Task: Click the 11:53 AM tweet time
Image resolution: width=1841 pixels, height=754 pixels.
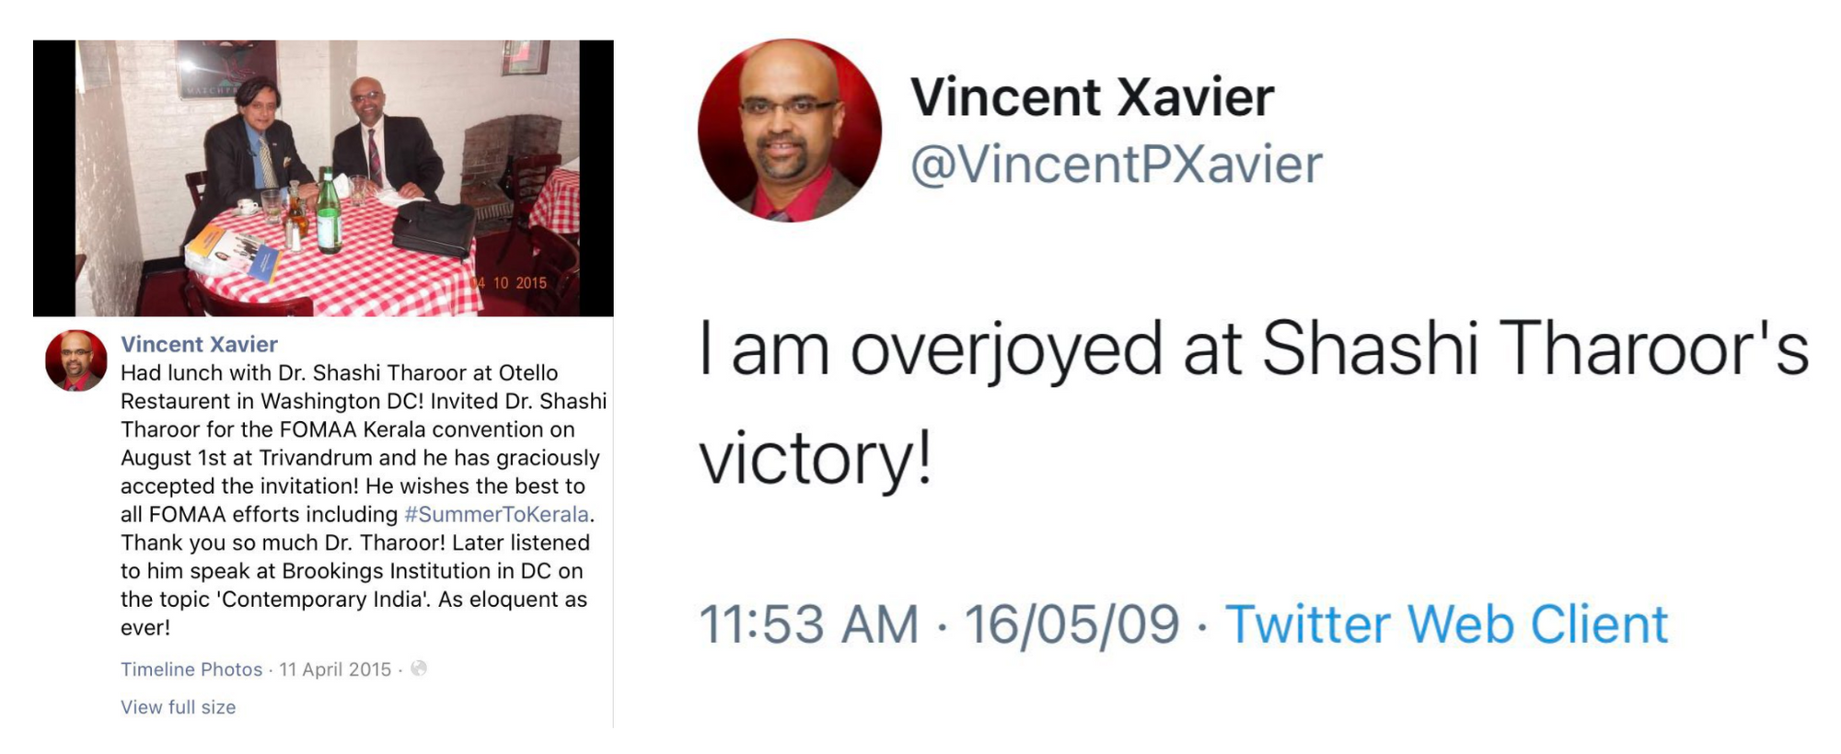Action: pos(809,624)
